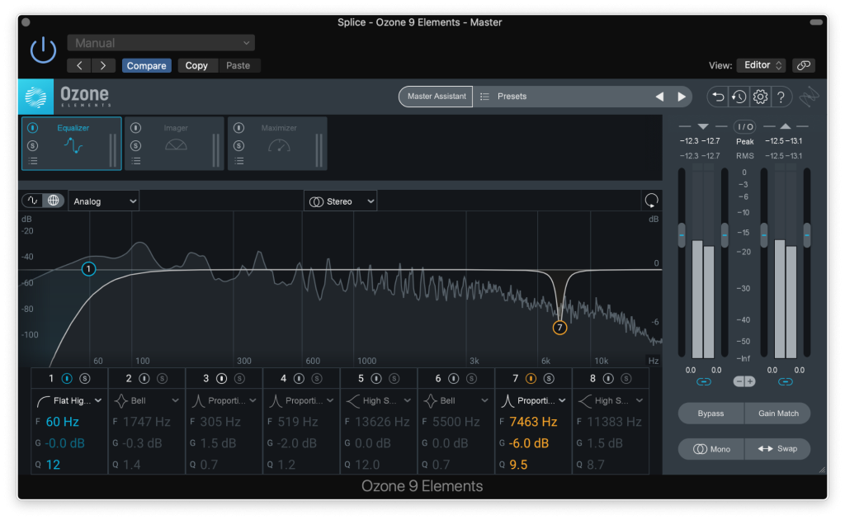Open the Help question mark icon

(x=781, y=97)
